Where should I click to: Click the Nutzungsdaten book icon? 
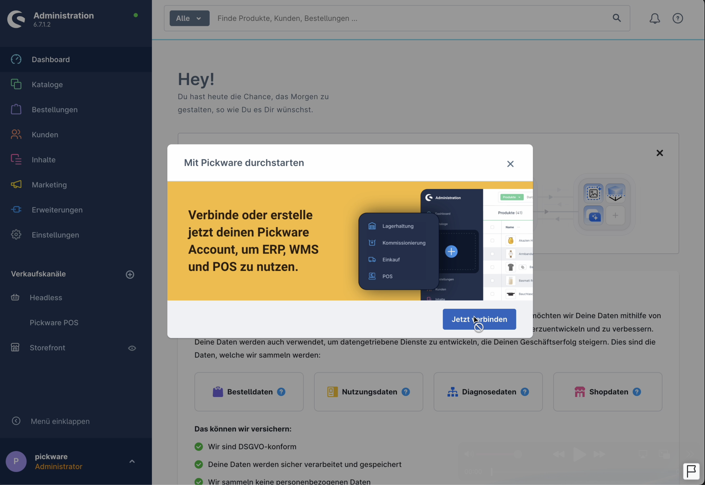click(x=332, y=392)
